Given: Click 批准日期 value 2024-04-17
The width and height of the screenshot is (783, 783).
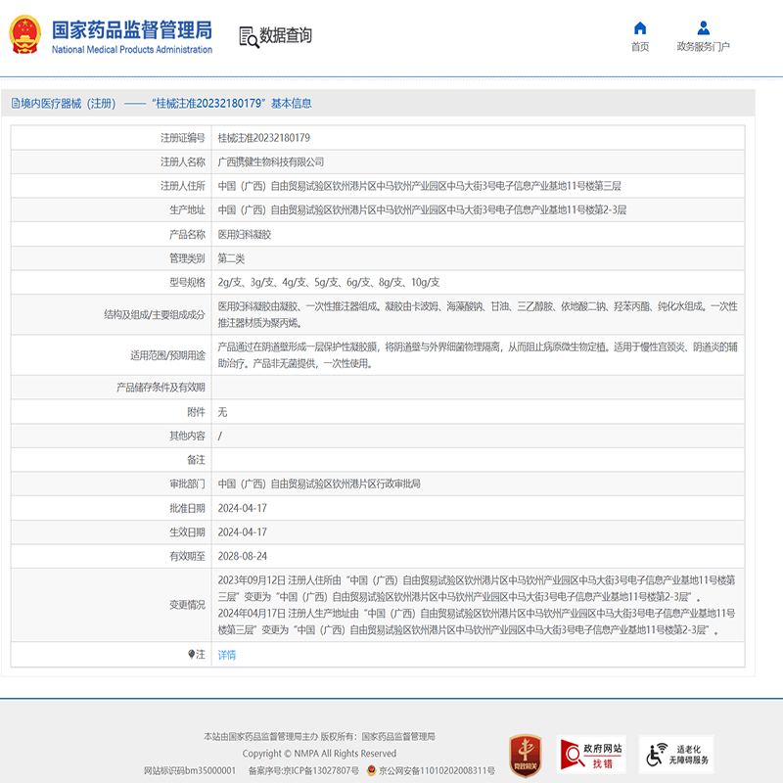Looking at the screenshot, I should point(242,508).
